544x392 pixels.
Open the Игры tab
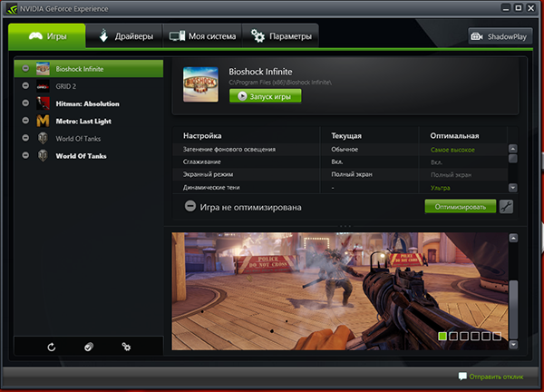[x=47, y=36]
